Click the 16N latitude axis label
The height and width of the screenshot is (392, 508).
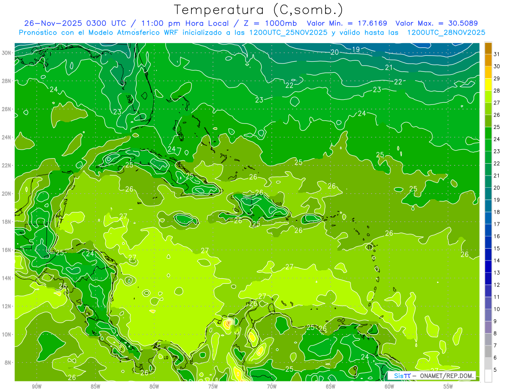click(x=6, y=250)
